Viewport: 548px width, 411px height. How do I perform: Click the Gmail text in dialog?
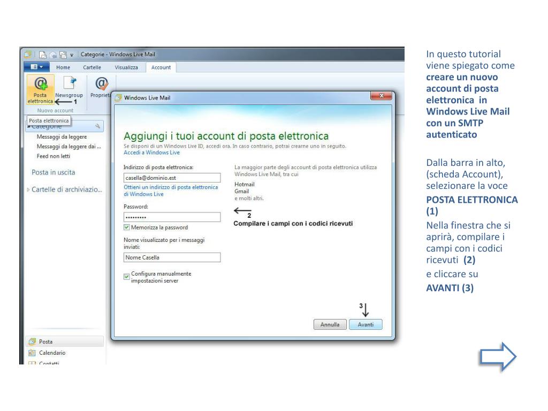pyautogui.click(x=241, y=191)
